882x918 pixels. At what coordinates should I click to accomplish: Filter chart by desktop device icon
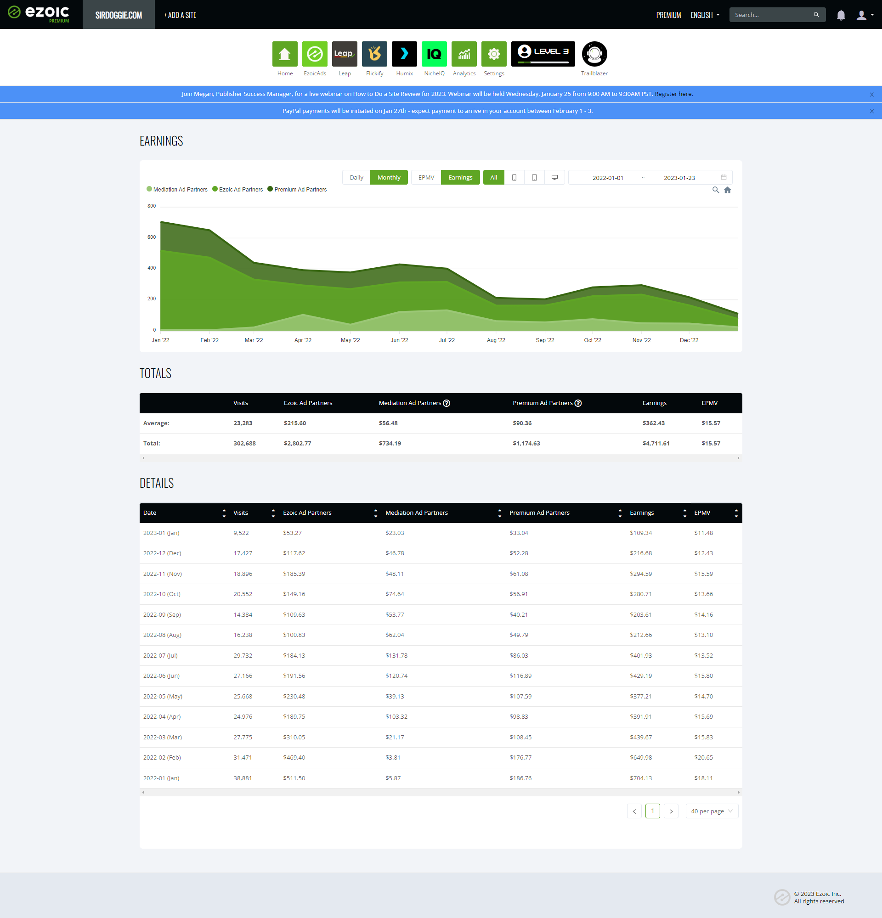tap(554, 178)
